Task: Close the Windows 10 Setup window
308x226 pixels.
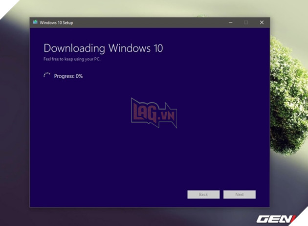Action: (262, 23)
